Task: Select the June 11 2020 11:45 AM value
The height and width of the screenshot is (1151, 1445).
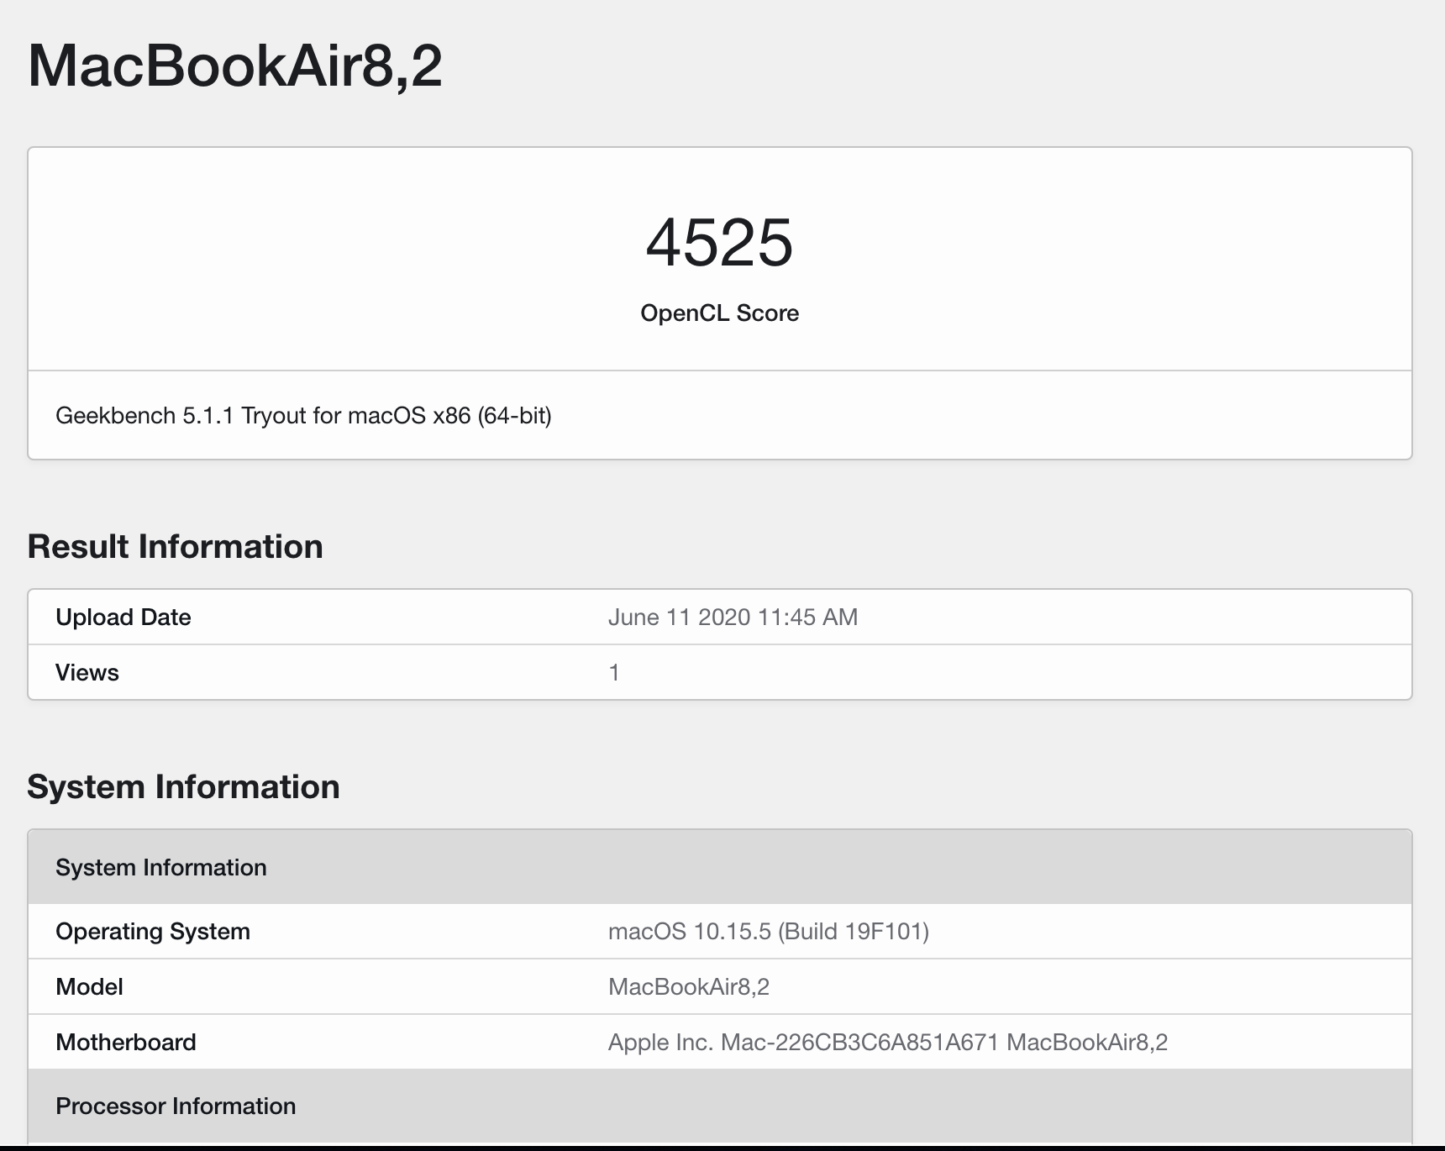Action: pos(733,618)
